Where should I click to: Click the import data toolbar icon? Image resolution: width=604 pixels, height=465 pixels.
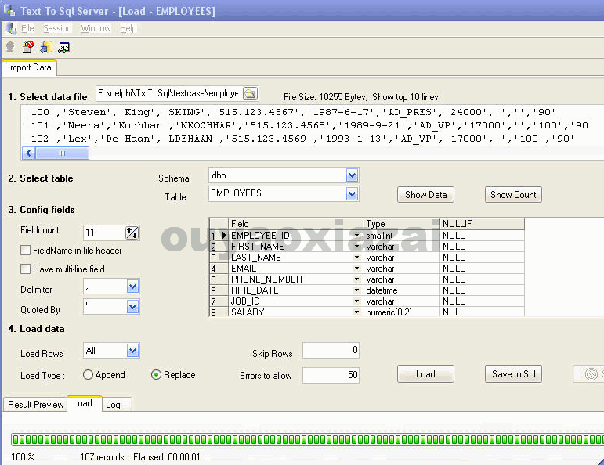[x=46, y=47]
